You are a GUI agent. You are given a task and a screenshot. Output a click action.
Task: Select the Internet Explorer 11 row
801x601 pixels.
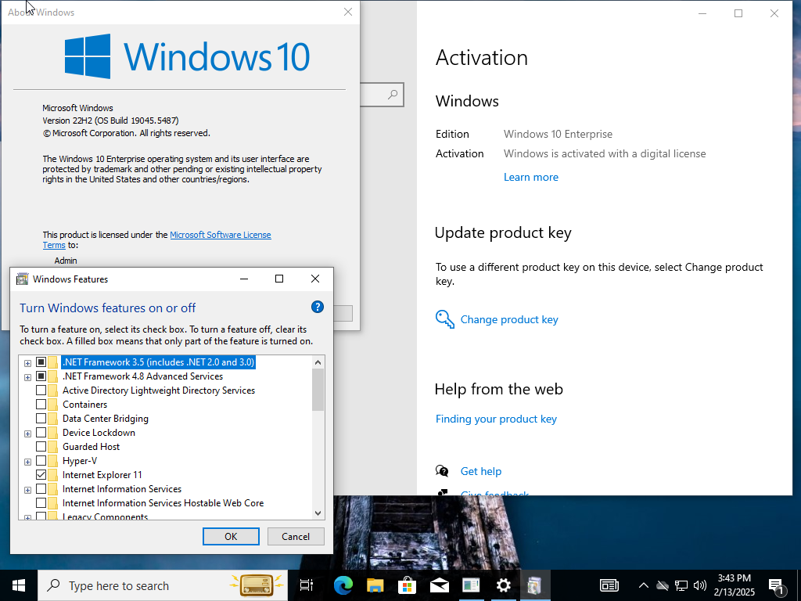tap(102, 475)
